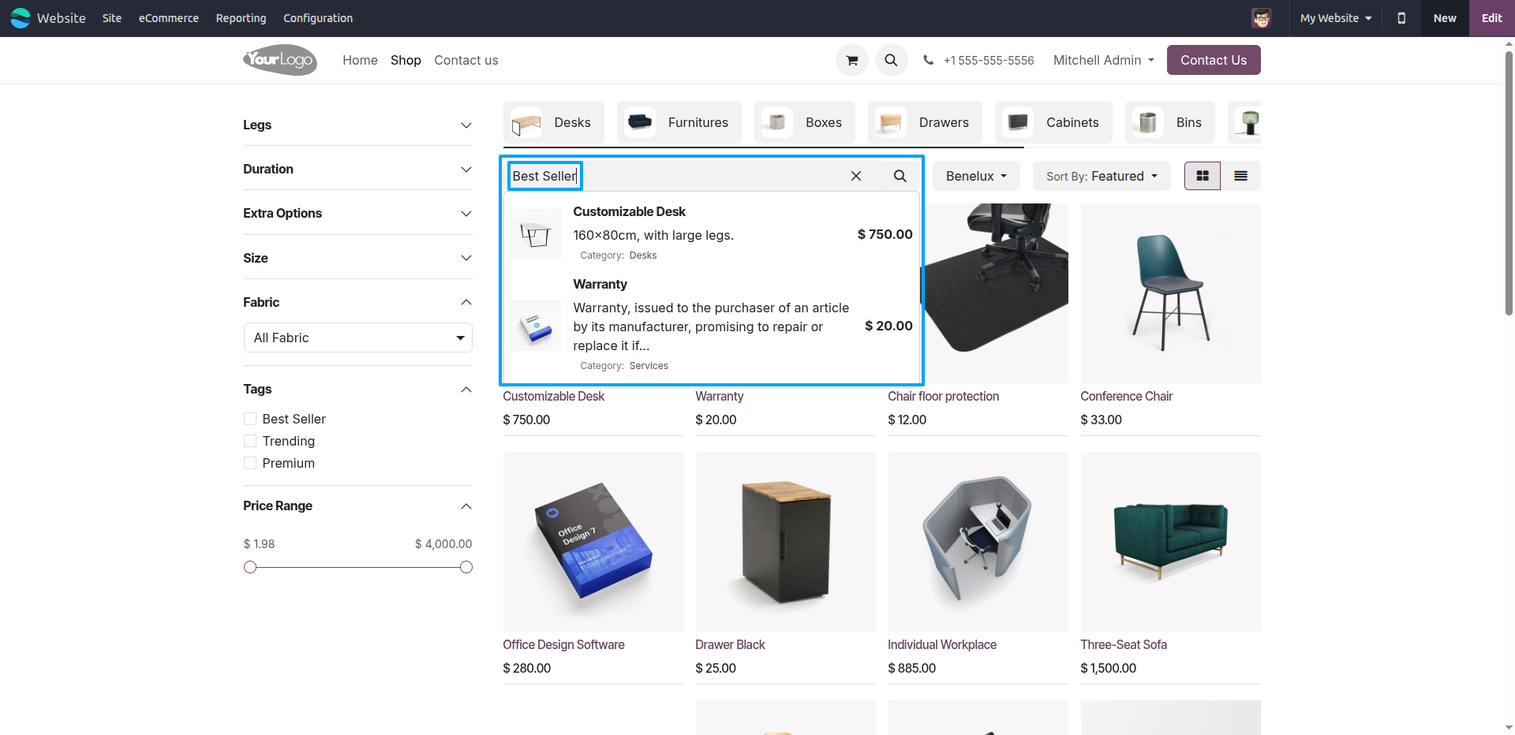Collapse the Tags filter section
Image resolution: width=1515 pixels, height=735 pixels.
[357, 389]
